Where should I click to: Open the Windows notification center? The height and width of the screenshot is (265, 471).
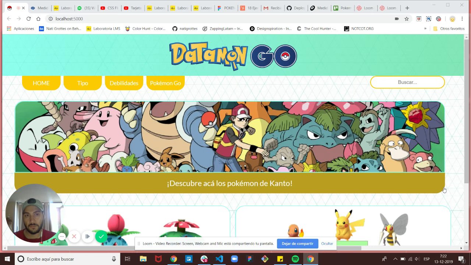point(461,259)
